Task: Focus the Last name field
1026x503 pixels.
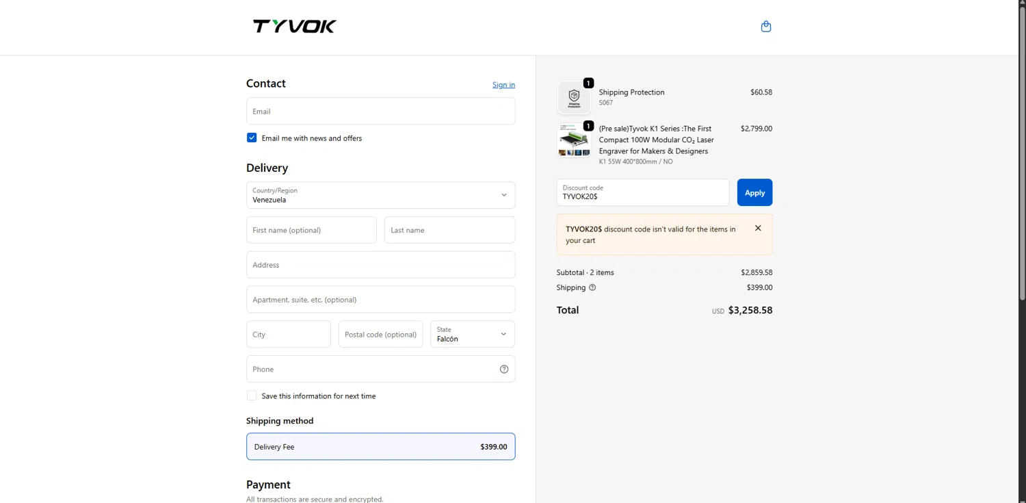Action: pos(449,230)
